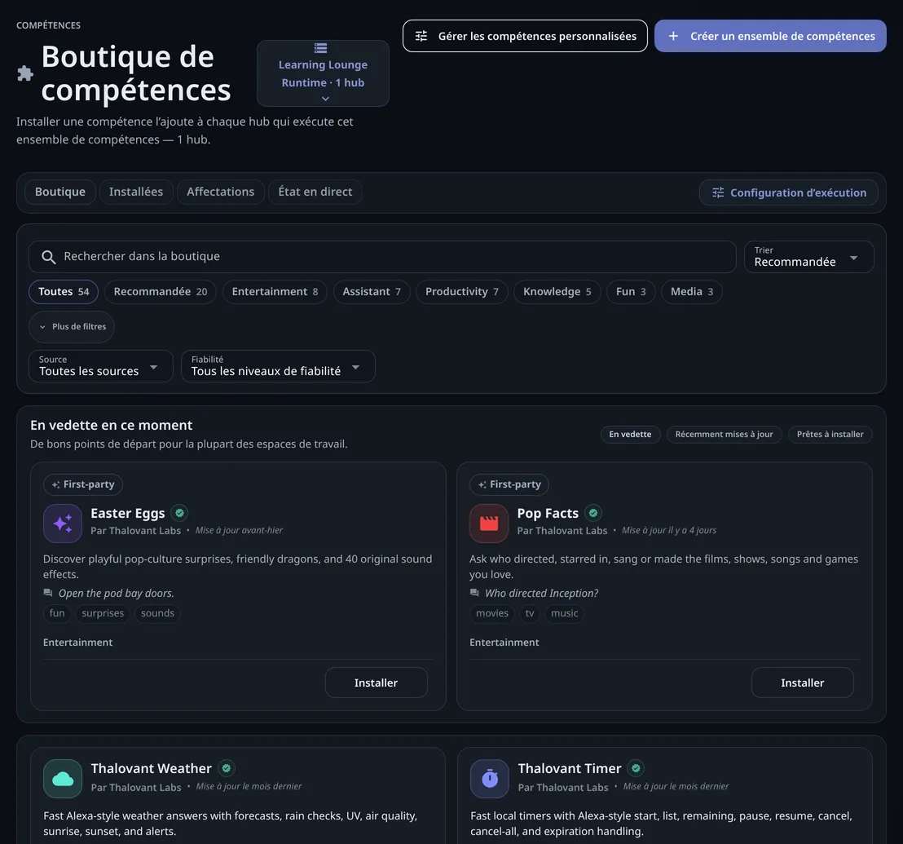Click the Pop Facts clapperboard icon
Screen dimensions: 903x844
click(489, 523)
